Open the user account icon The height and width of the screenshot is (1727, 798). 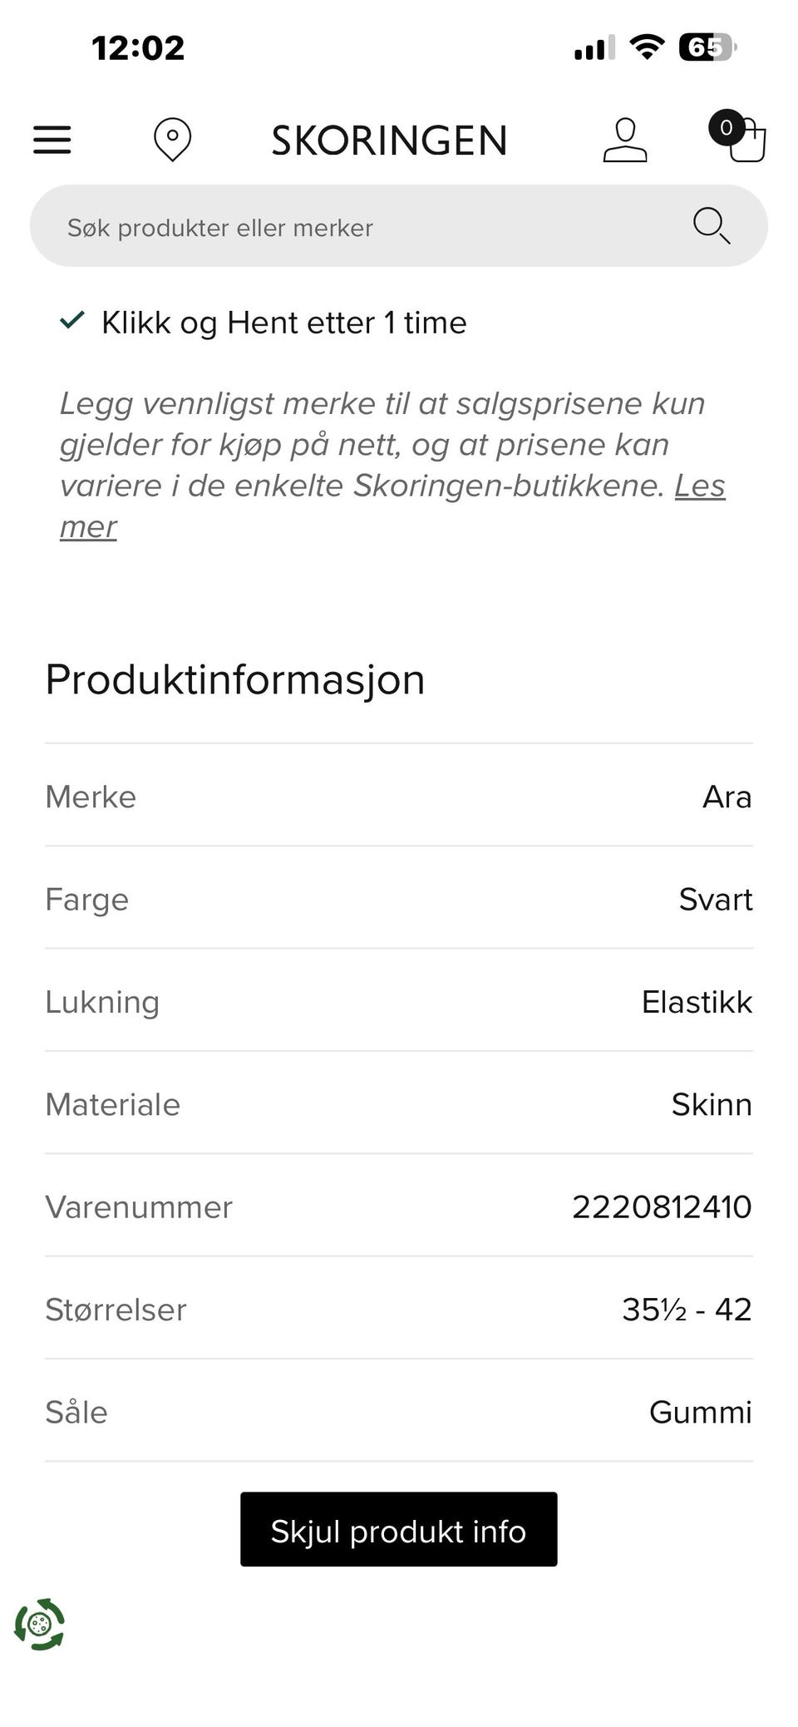625,140
